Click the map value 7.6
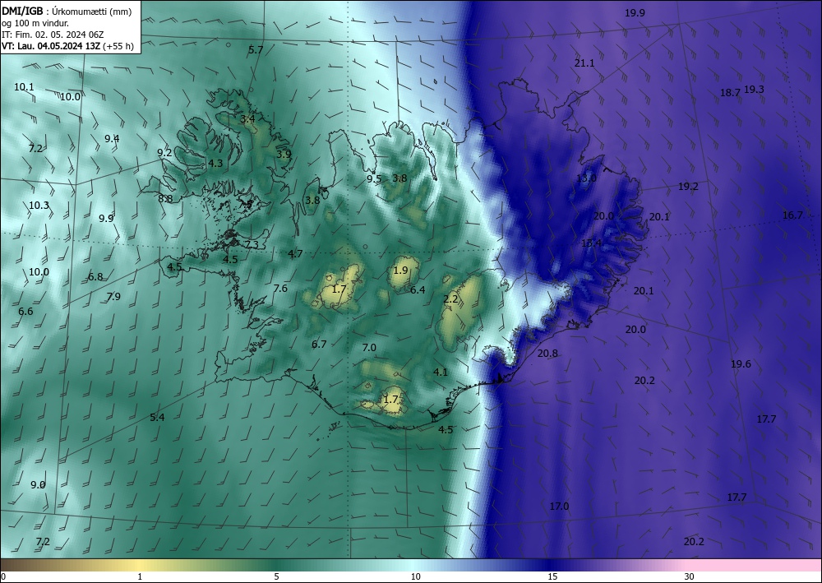822x583 pixels. pyautogui.click(x=280, y=289)
